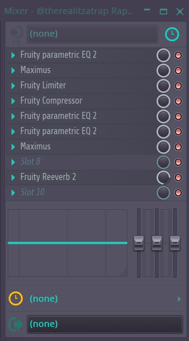Click the Fruity Compressor mix level knob
Screen dimensions: 189x341
click(x=163, y=101)
